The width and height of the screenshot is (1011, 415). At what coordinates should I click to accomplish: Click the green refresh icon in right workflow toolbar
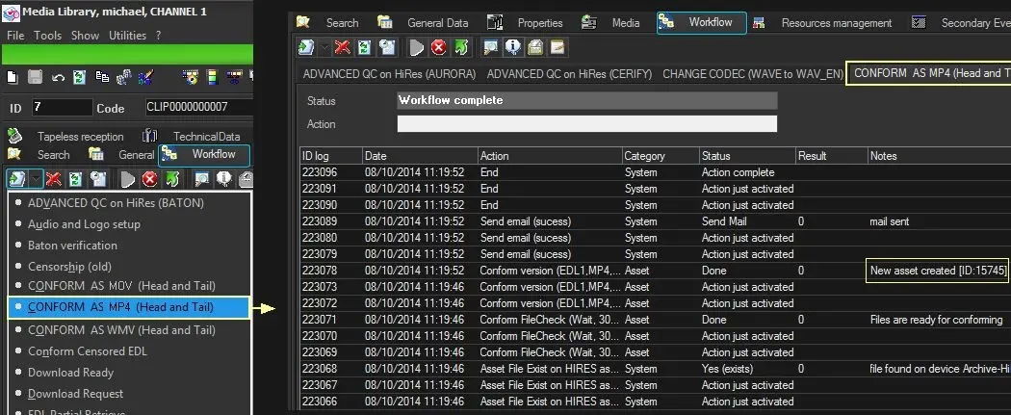point(365,47)
